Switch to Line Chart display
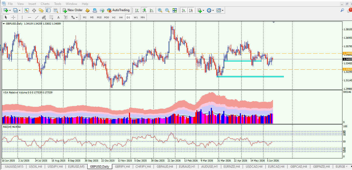Screen dimensions: 352x170 coord(151,10)
